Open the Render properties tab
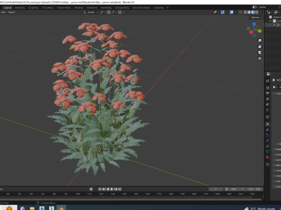This screenshot has width=281, height=210. [268, 88]
